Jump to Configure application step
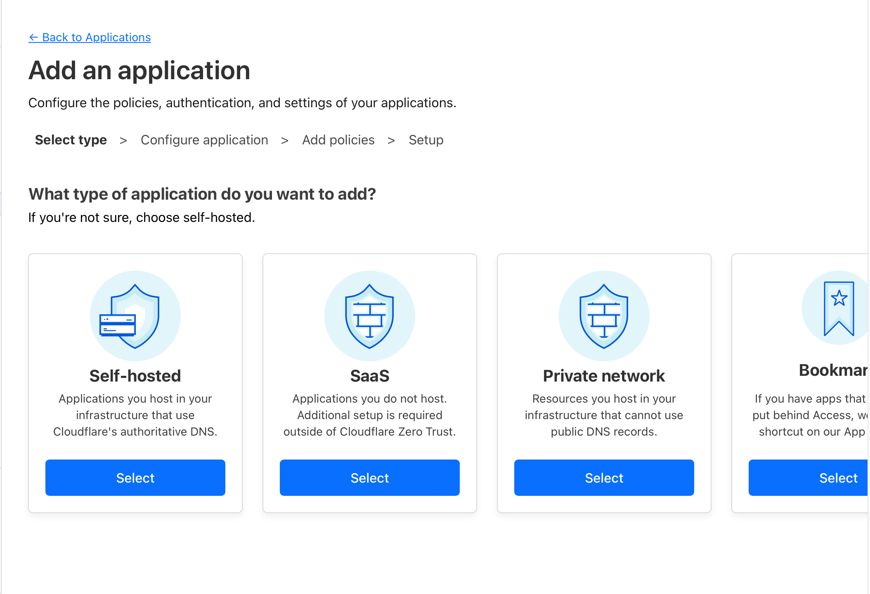The width and height of the screenshot is (870, 594). coord(204,140)
